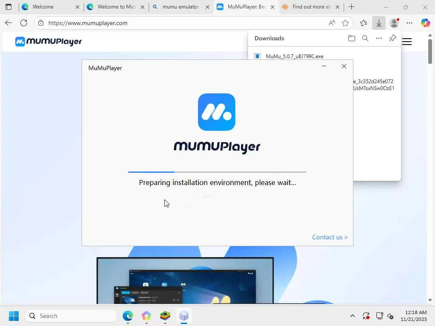Image resolution: width=435 pixels, height=326 pixels.
Task: Add this page to favorites
Action: click(x=345, y=23)
